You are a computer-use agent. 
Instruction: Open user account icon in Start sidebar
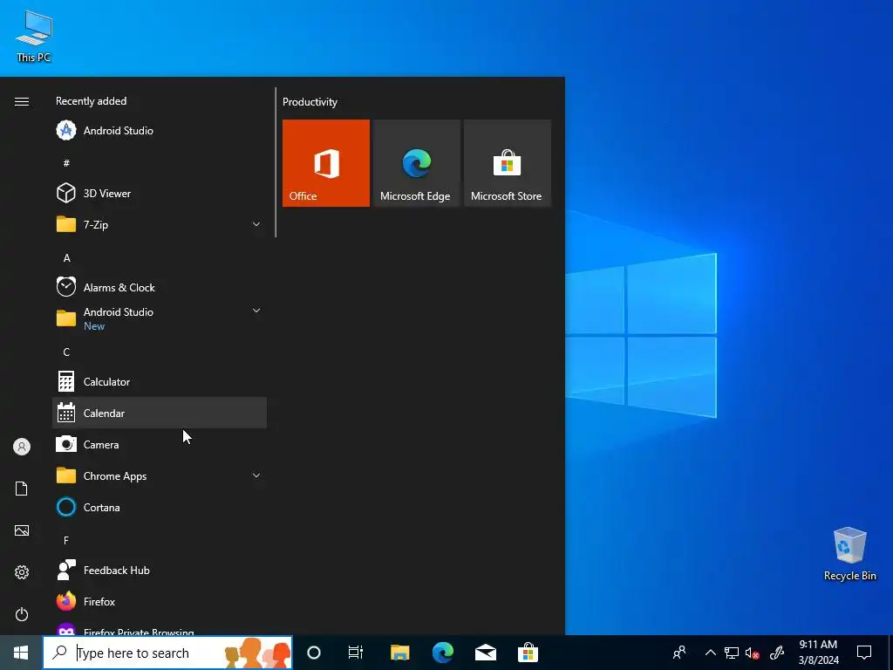(22, 447)
